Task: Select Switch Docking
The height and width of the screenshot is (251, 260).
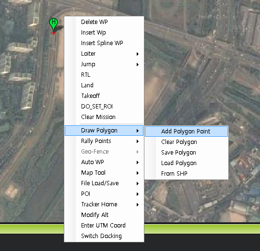Action: point(104,236)
